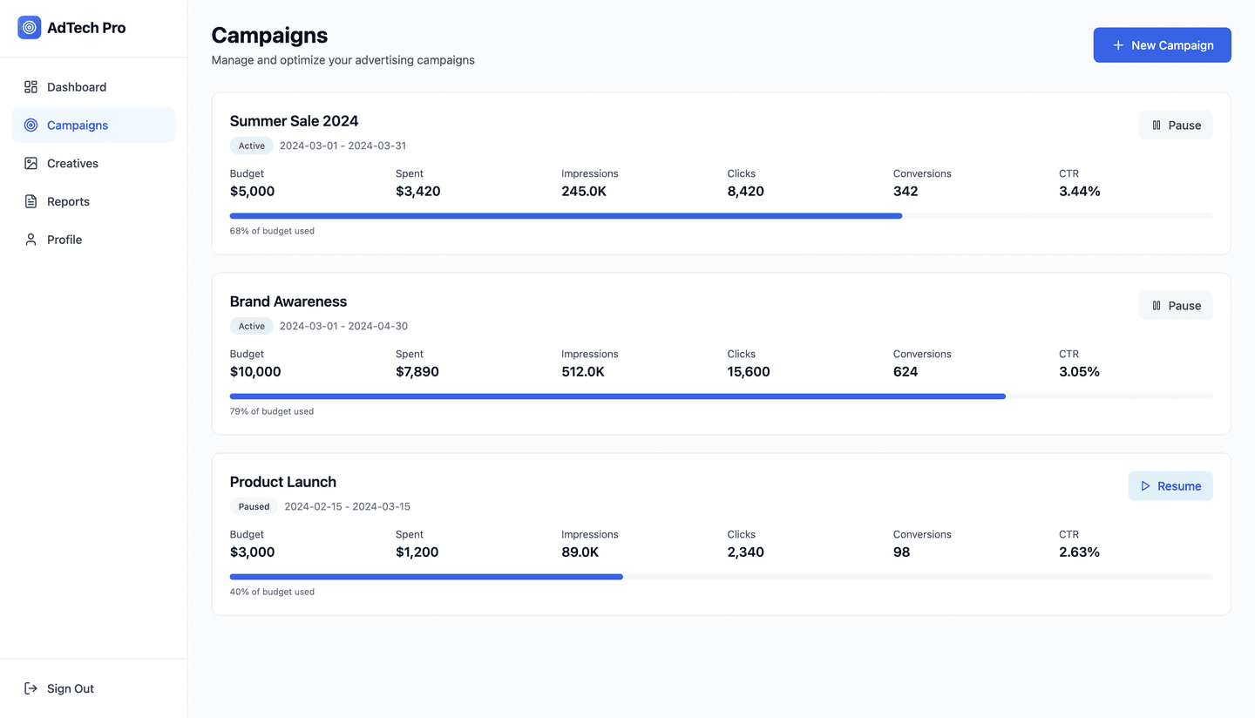The image size is (1255, 718).
Task: Click the Campaigns target icon
Action: (30, 125)
